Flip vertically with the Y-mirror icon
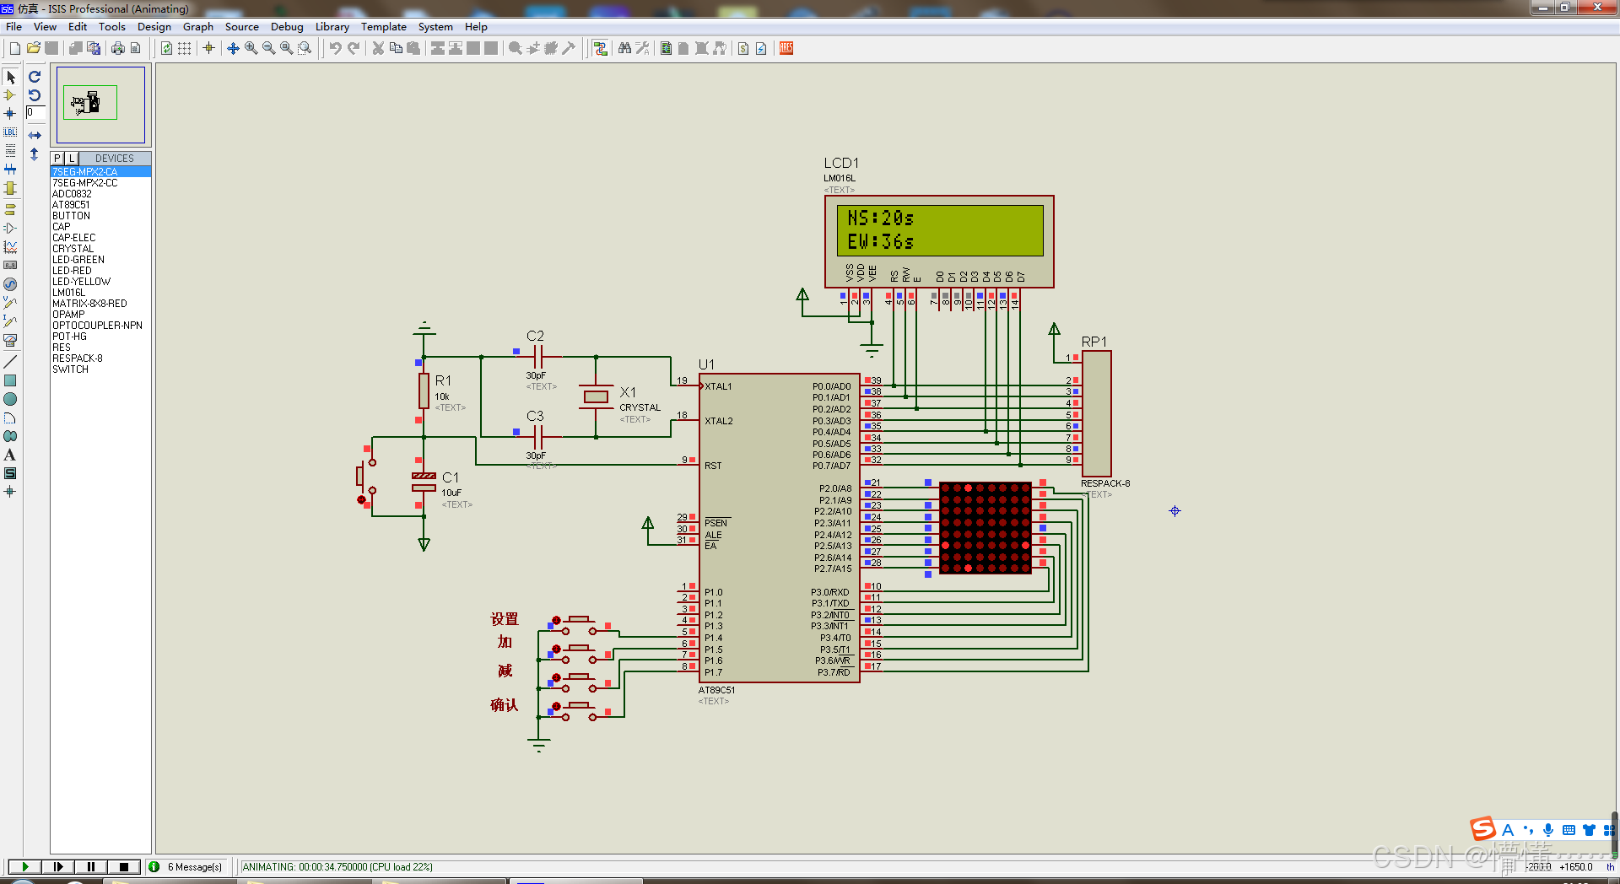 [35, 154]
